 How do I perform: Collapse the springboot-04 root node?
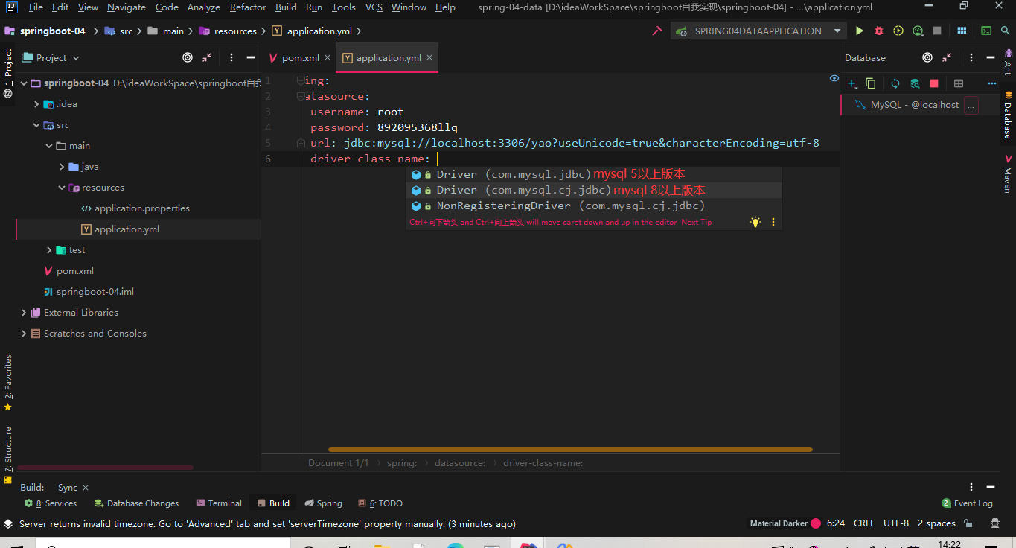(x=24, y=83)
